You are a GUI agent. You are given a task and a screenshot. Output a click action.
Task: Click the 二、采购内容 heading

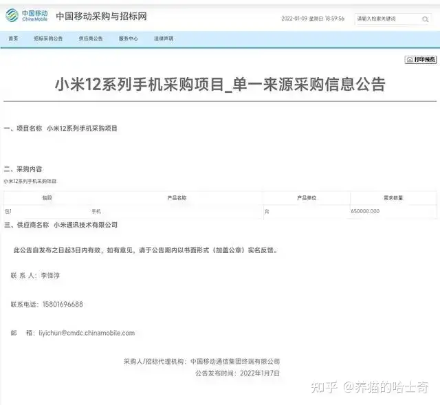[23, 169]
